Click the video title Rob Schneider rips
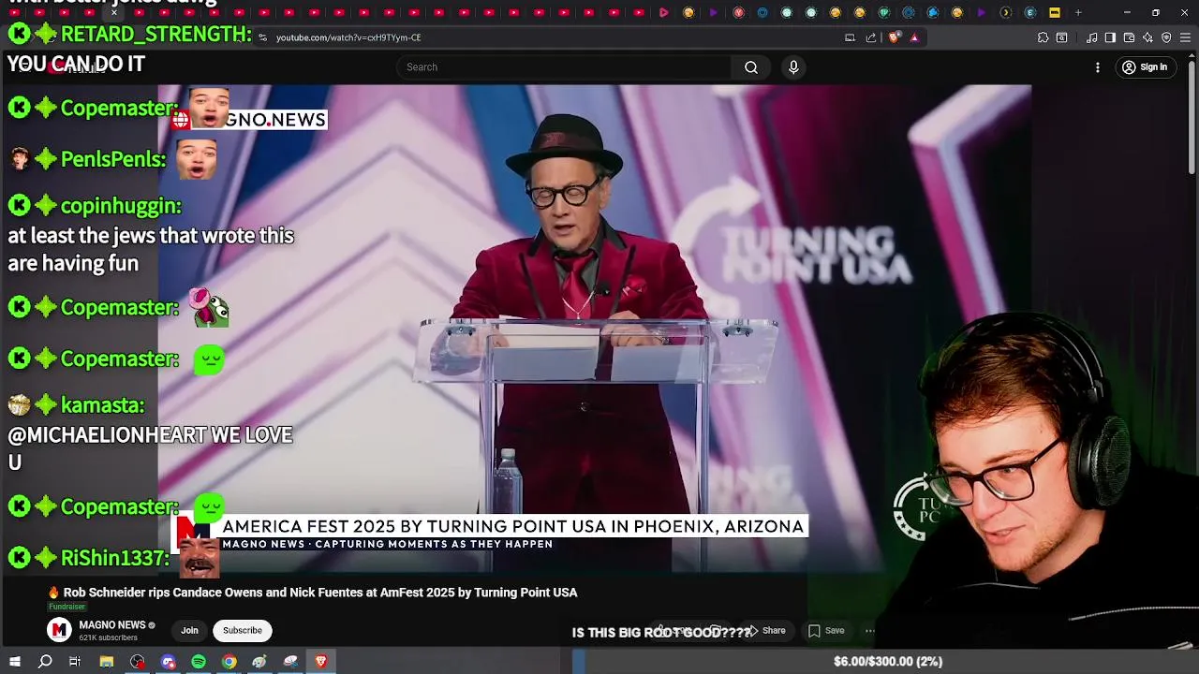This screenshot has height=674, width=1199. pyautogui.click(x=320, y=593)
